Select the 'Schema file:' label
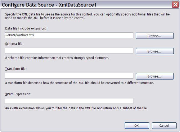The image size is (180, 132). 14,44
